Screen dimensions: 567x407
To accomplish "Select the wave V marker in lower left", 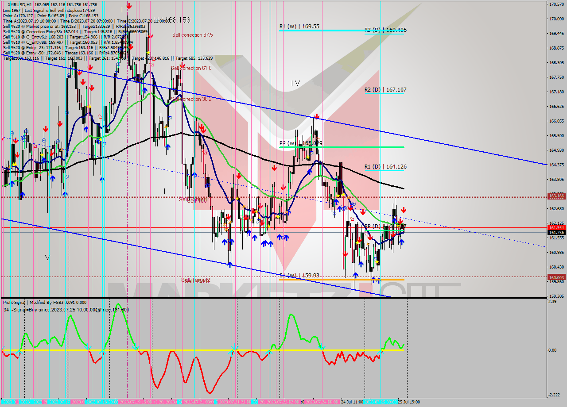I will (x=47, y=257).
